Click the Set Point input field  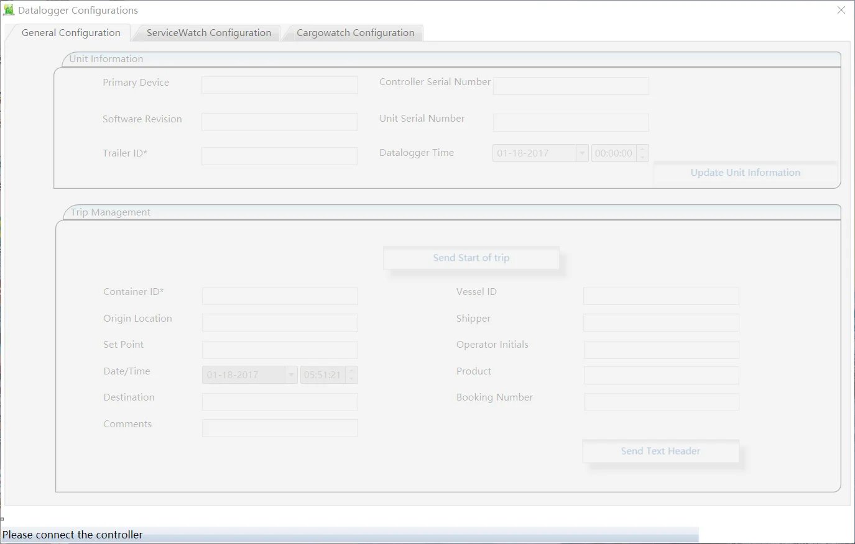[280, 350]
